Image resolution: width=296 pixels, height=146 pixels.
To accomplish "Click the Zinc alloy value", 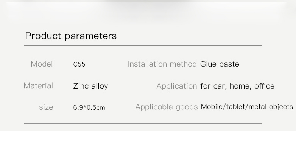I will click(90, 86).
